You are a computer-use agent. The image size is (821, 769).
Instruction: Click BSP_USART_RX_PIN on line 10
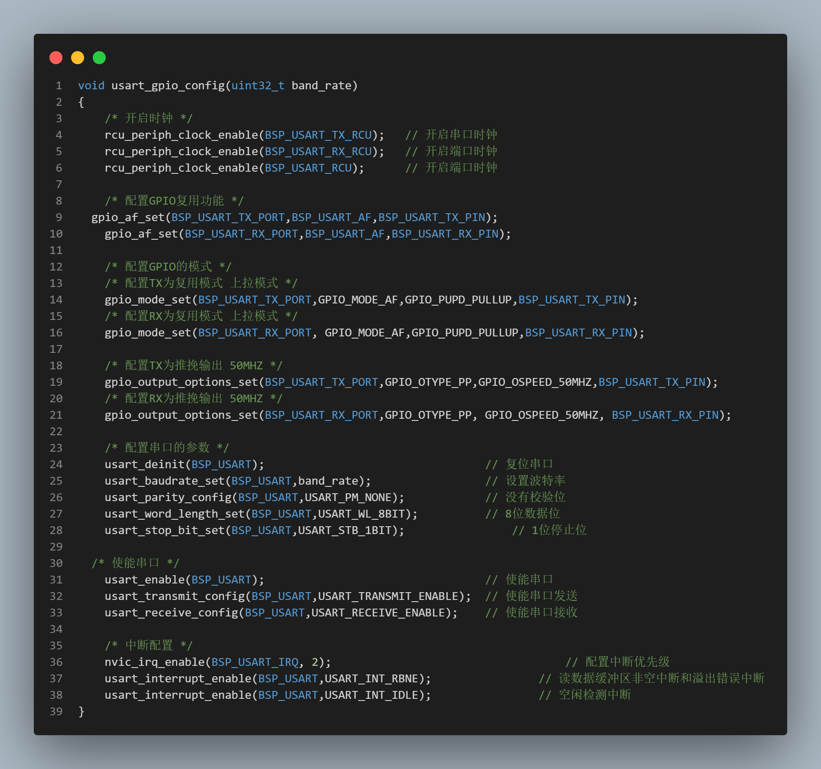pyautogui.click(x=445, y=234)
